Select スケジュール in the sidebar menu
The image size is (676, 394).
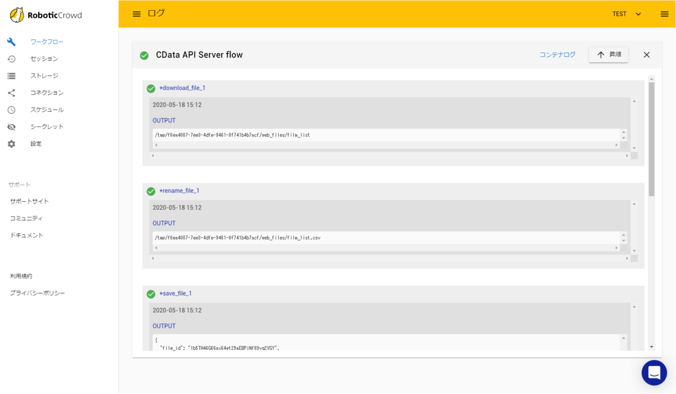47,109
